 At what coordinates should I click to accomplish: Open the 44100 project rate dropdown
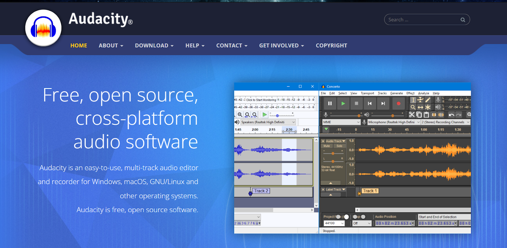tap(334, 223)
